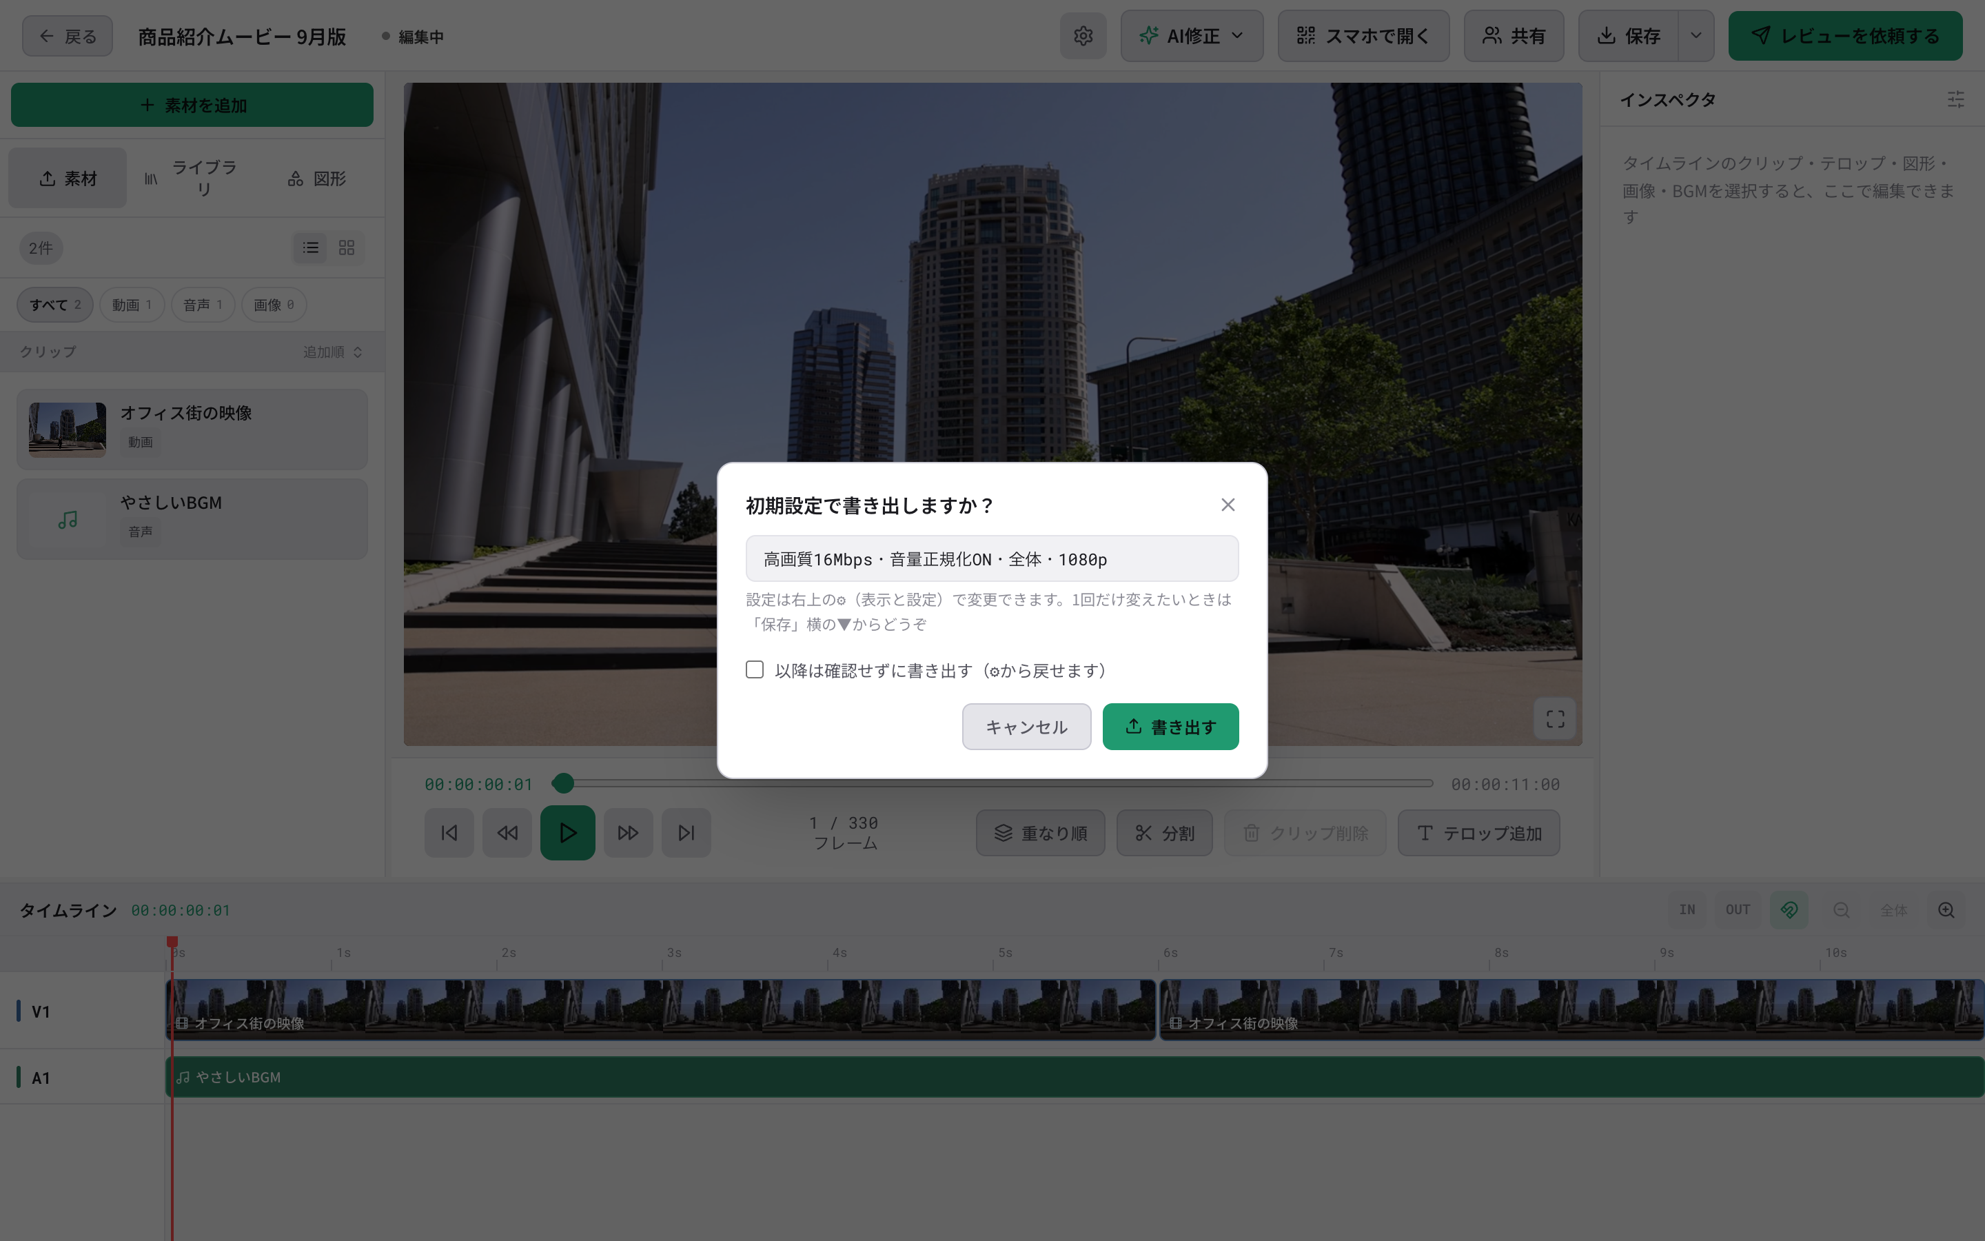Select the やさしいBGM audio item

192,518
